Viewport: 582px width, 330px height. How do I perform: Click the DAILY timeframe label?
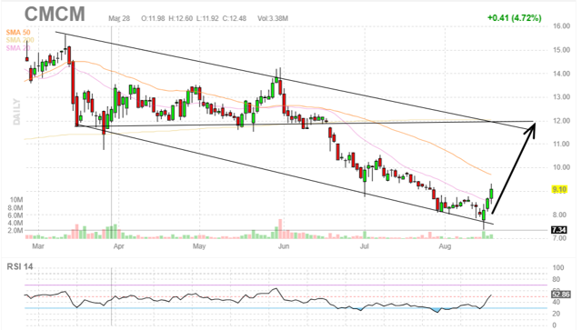16,112
